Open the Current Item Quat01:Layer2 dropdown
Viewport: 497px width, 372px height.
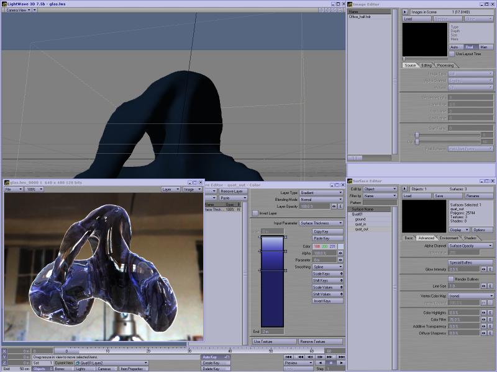click(x=111, y=363)
